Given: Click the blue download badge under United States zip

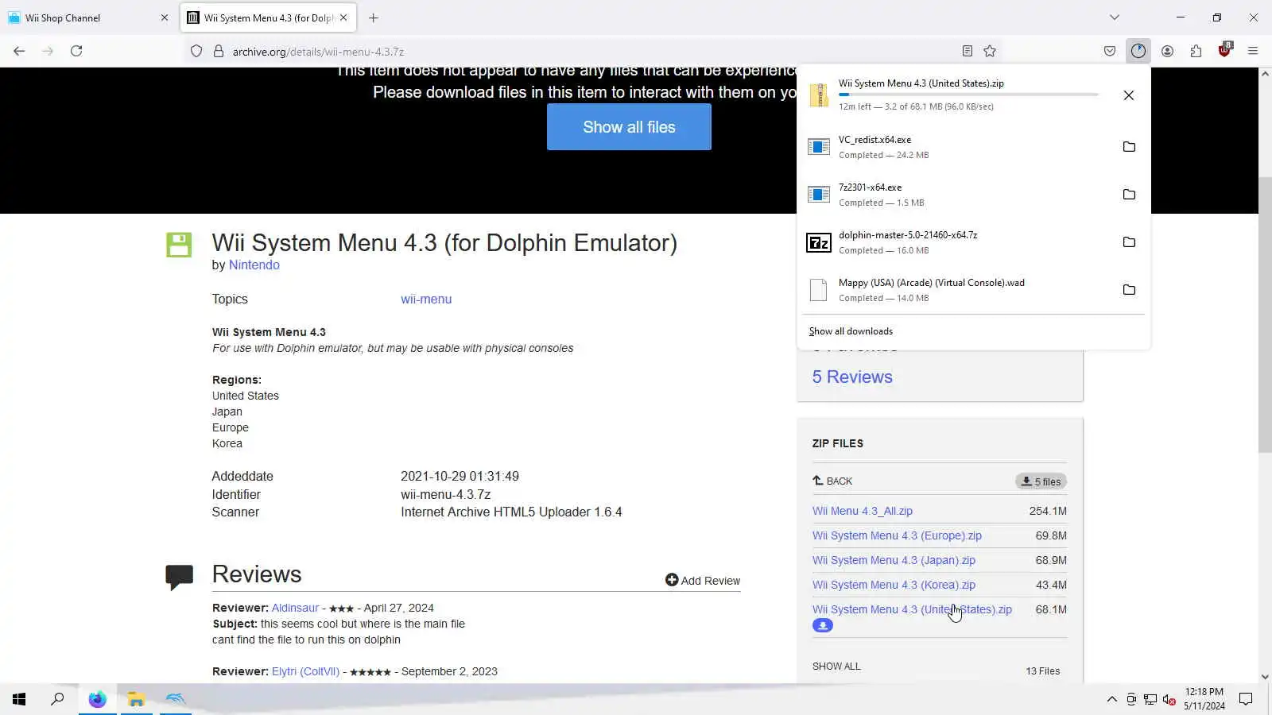Looking at the screenshot, I should point(823,626).
